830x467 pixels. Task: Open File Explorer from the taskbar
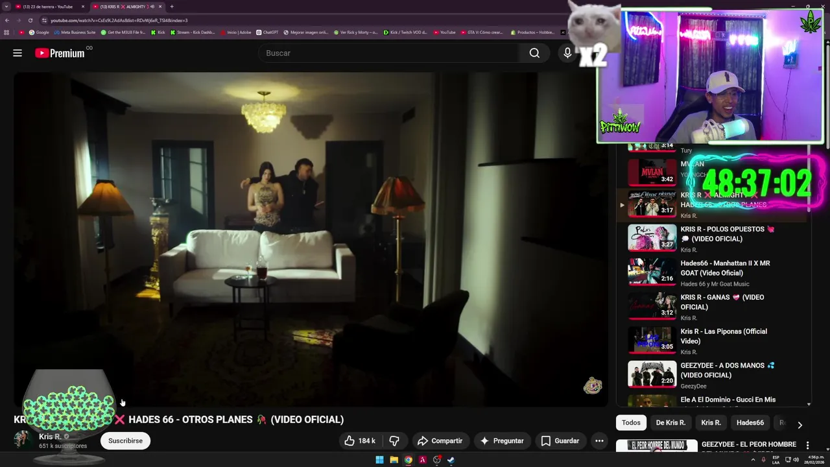tap(394, 460)
